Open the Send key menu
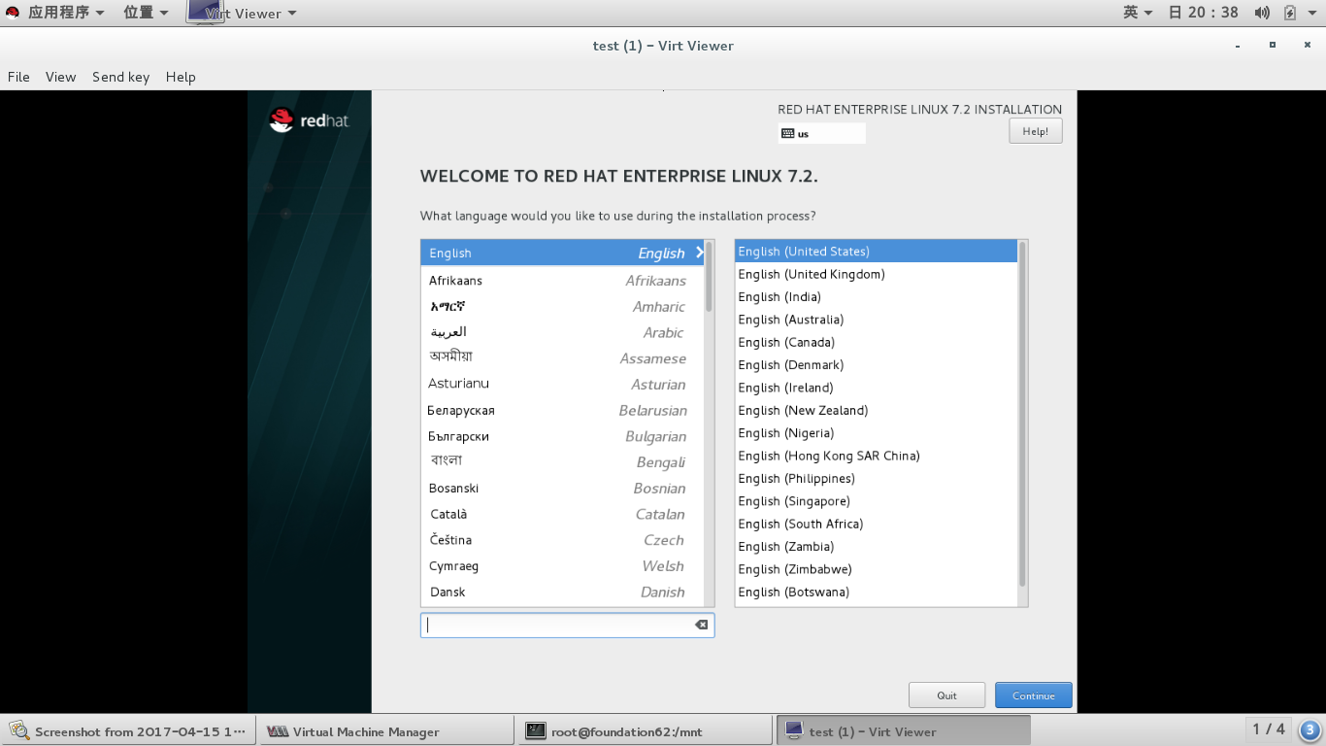The width and height of the screenshot is (1326, 746). (x=120, y=77)
